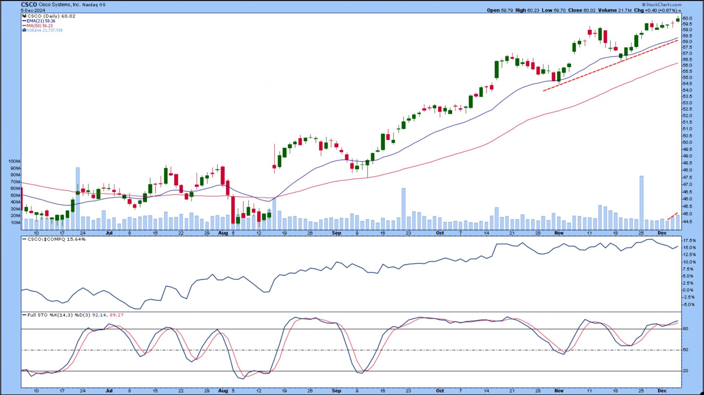Click the blue line swatch beside Full STO
Screen dimensions: 704x395
[x=24, y=315]
